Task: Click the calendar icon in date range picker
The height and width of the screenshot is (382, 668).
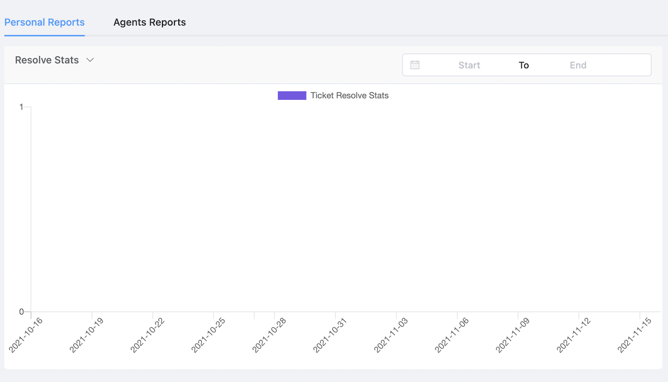Action: (415, 65)
